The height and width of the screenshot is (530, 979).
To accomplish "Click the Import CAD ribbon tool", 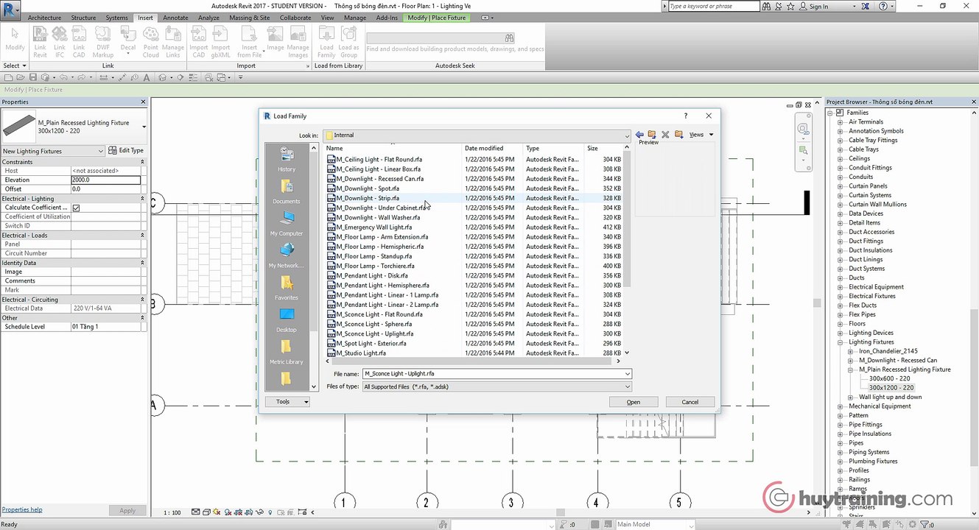I will click(x=199, y=42).
